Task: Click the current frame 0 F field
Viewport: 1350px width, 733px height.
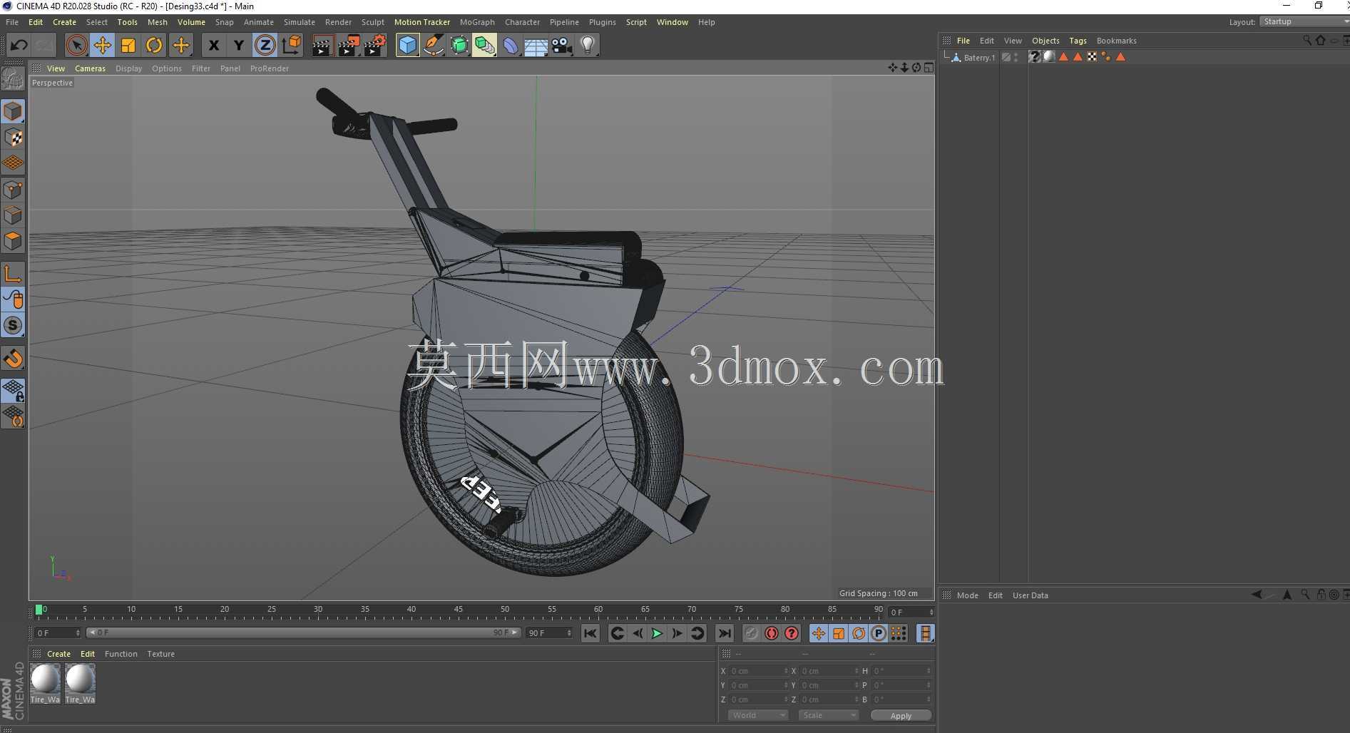Action: (58, 633)
